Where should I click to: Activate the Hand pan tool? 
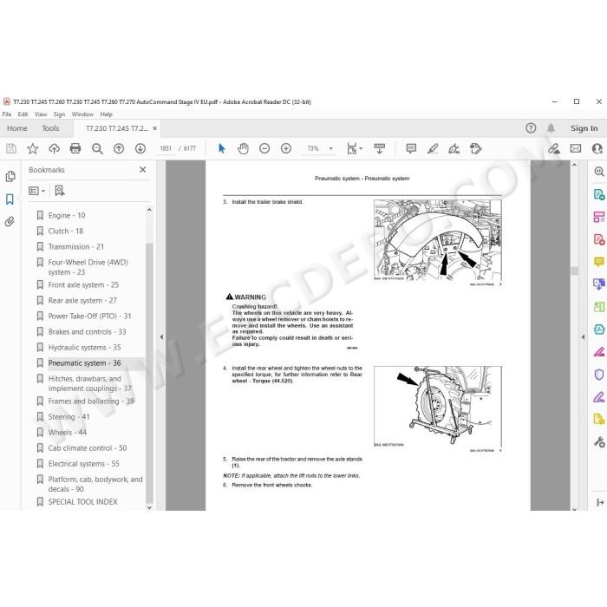coord(243,148)
